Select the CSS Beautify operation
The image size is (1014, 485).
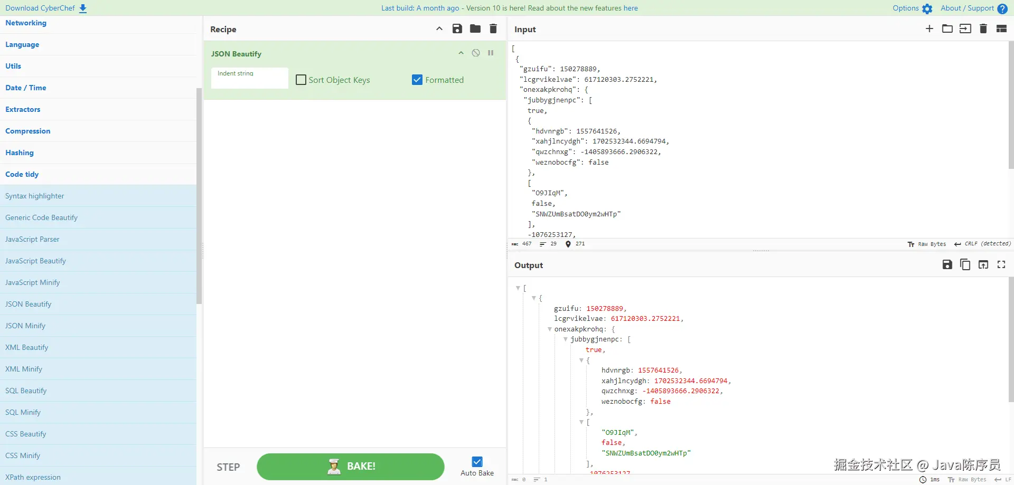coord(98,434)
